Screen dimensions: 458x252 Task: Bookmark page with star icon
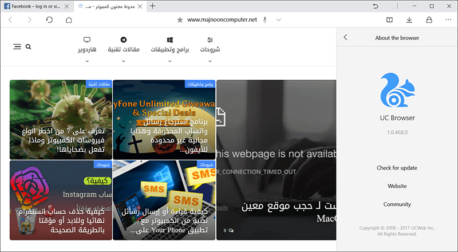click(180, 19)
